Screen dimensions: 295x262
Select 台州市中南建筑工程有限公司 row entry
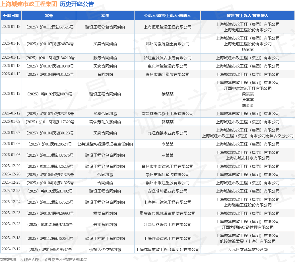click(x=167, y=166)
